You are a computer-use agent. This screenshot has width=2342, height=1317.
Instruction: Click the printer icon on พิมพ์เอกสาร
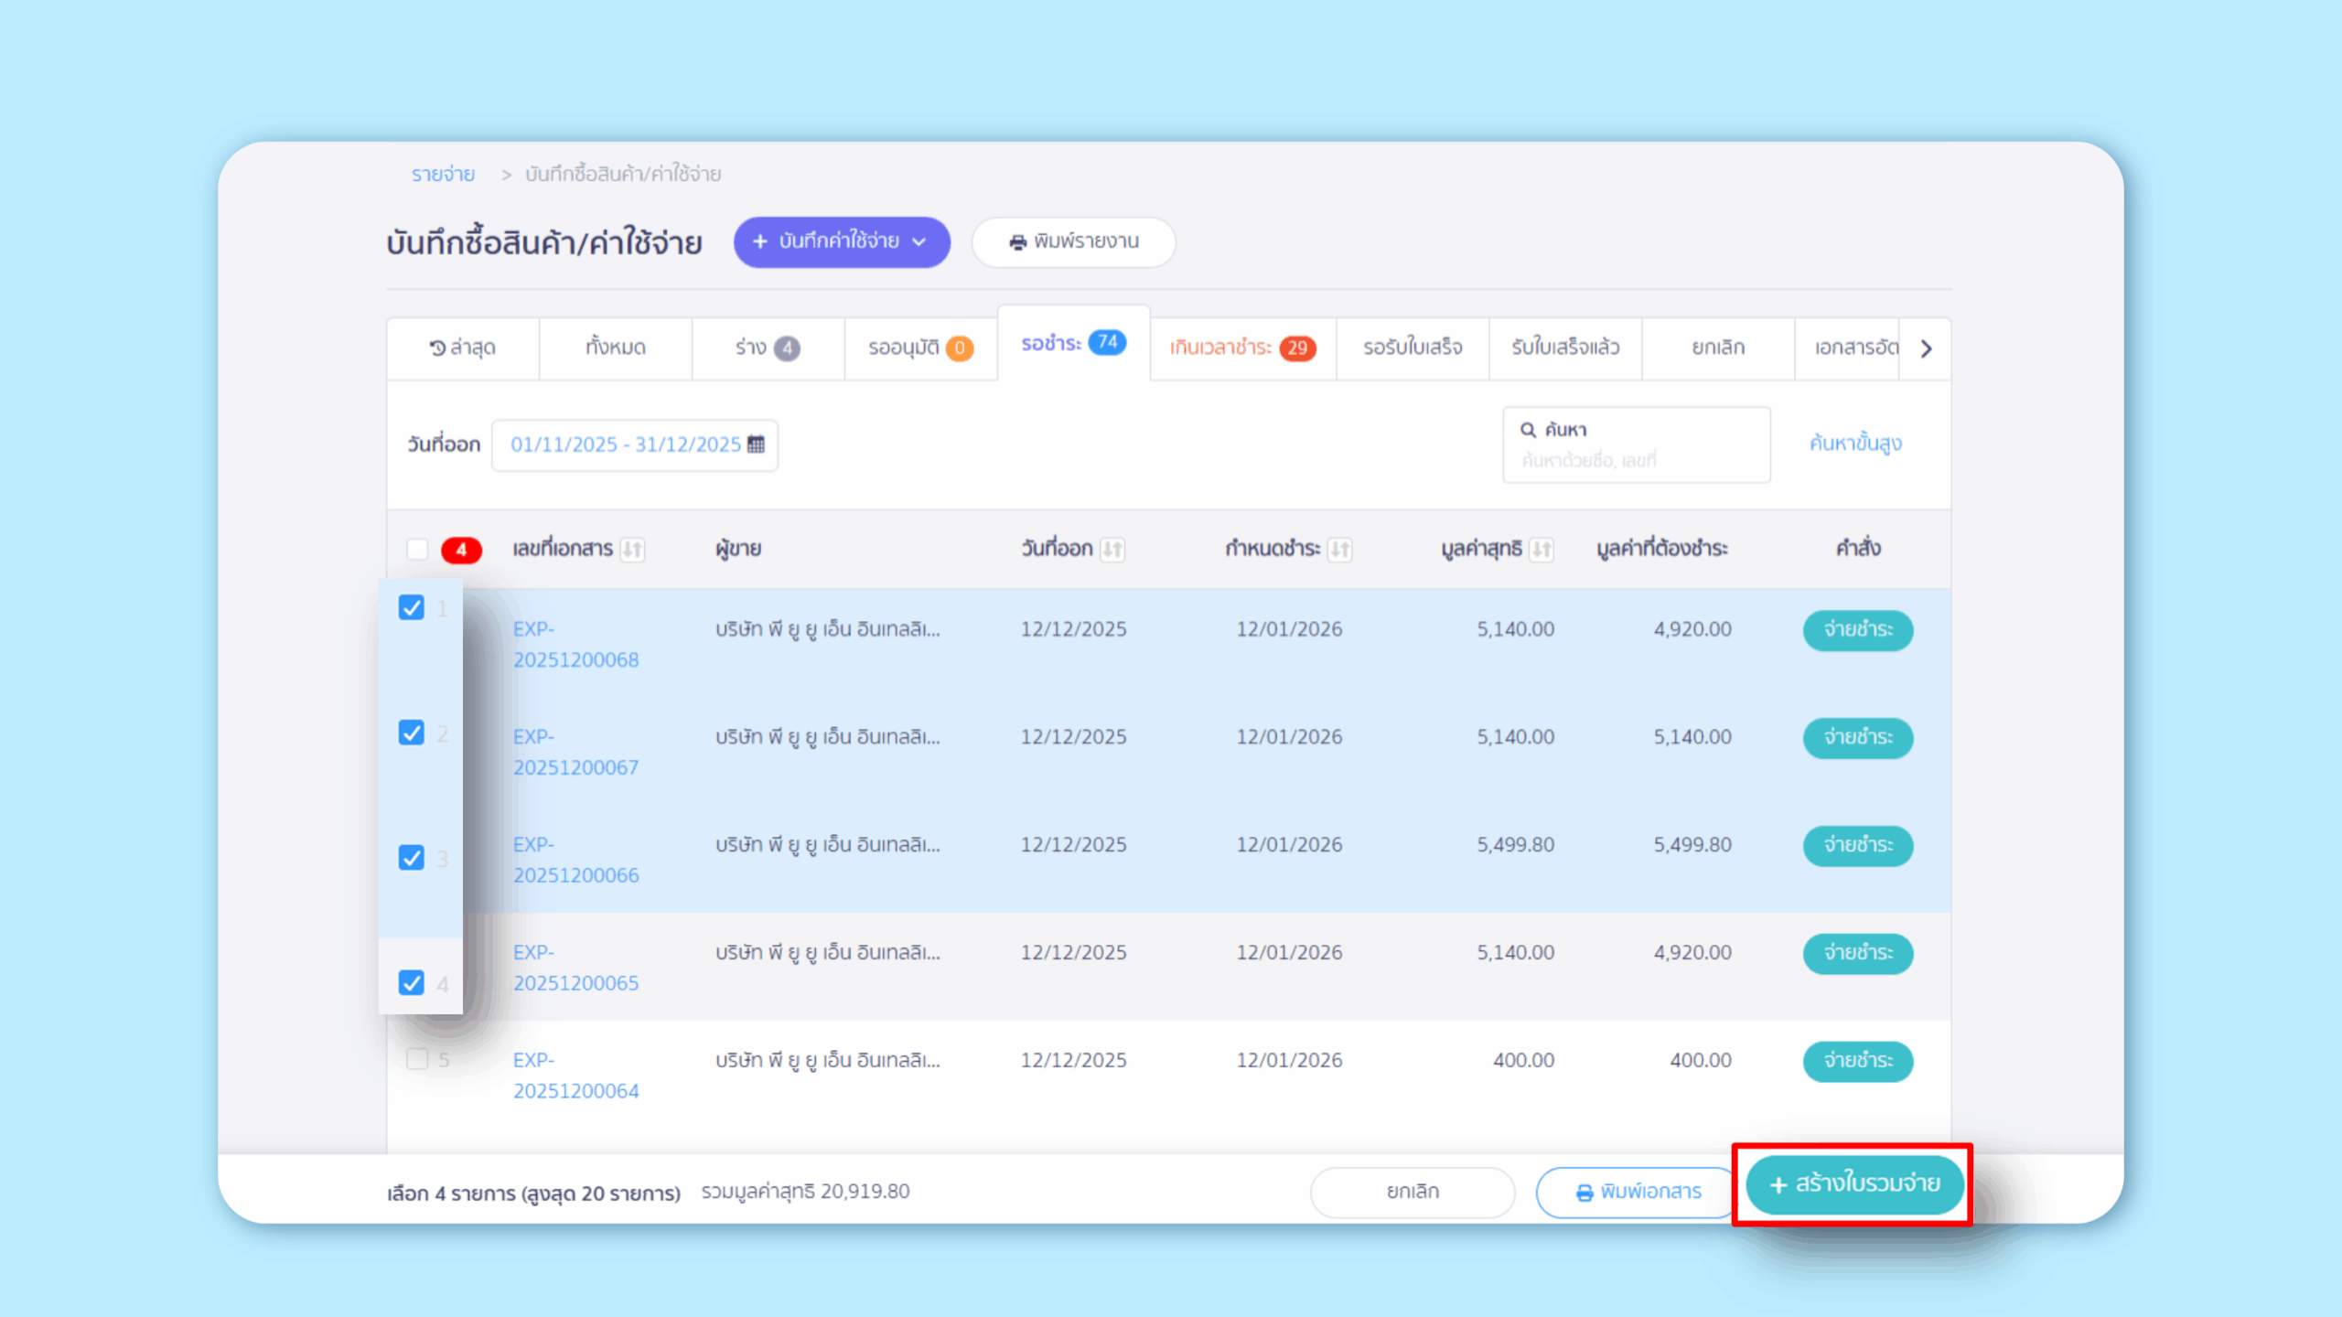(x=1584, y=1192)
